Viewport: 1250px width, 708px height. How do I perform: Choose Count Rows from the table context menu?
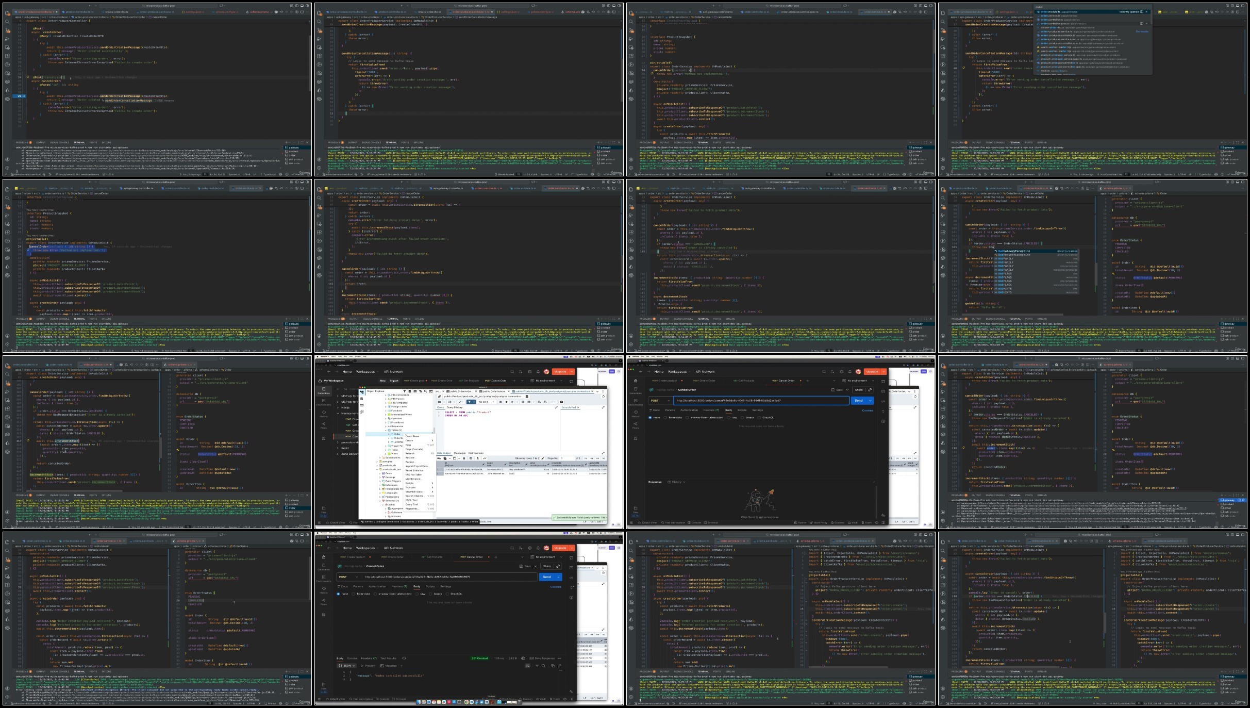click(412, 436)
